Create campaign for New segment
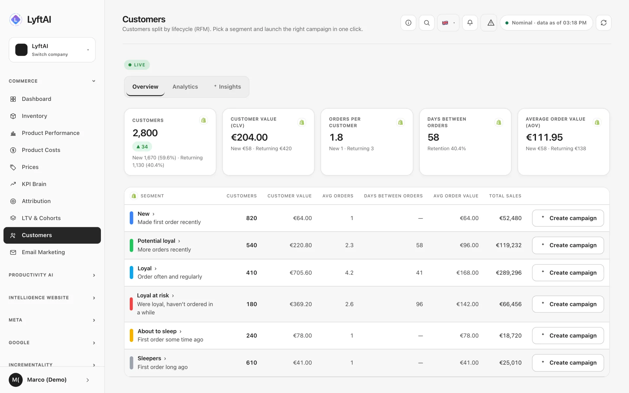 coord(568,218)
